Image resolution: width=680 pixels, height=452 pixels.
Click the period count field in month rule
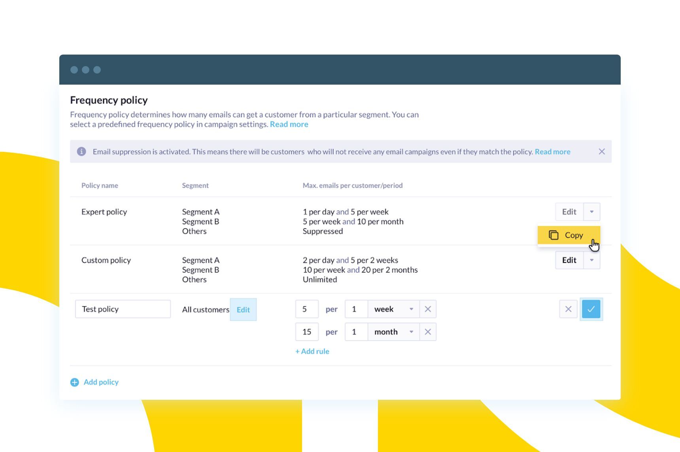coord(357,332)
